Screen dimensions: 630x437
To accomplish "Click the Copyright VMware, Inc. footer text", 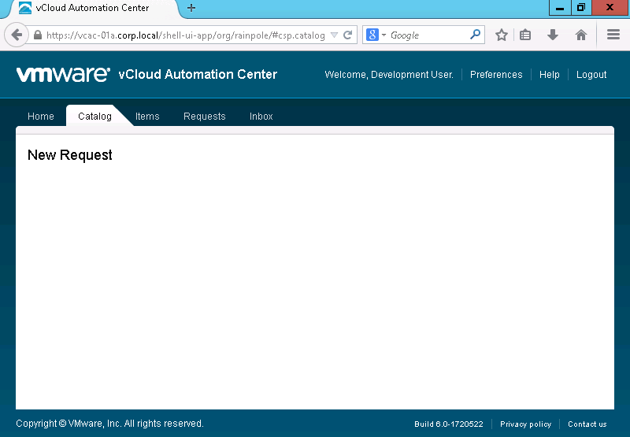I will pos(109,424).
